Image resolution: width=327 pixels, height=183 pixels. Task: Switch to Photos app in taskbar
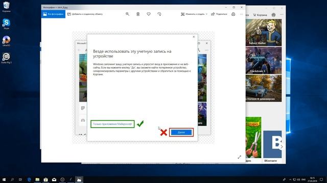pyautogui.click(x=79, y=179)
